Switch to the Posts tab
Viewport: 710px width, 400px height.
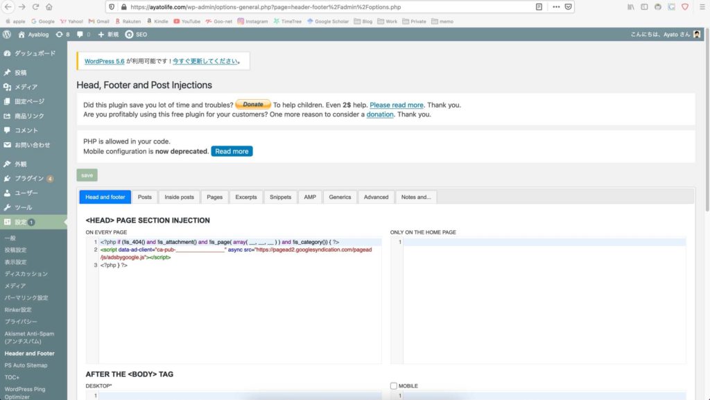(145, 197)
